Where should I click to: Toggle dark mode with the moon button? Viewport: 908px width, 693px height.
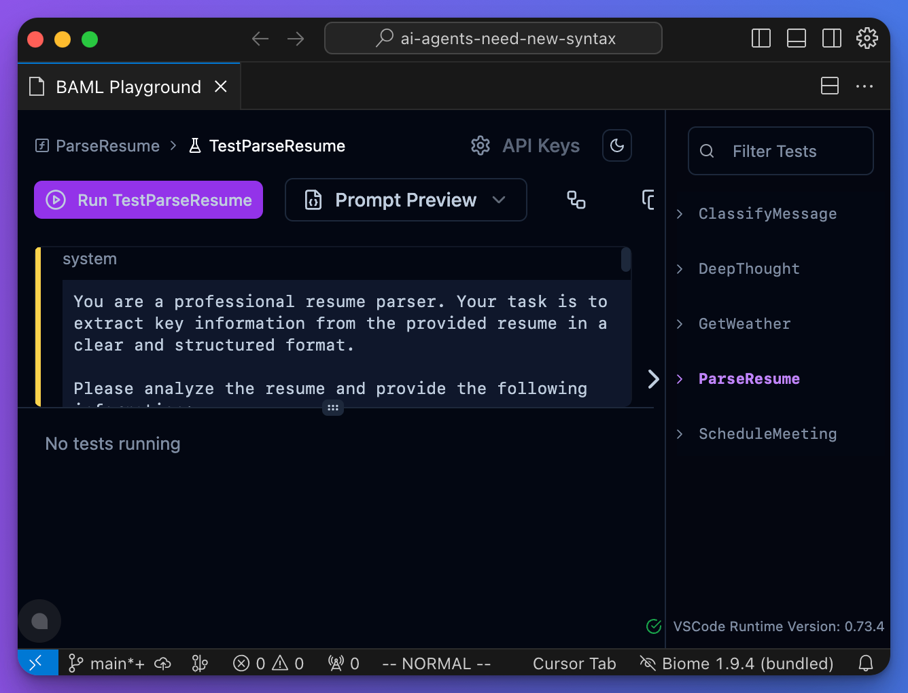point(617,145)
